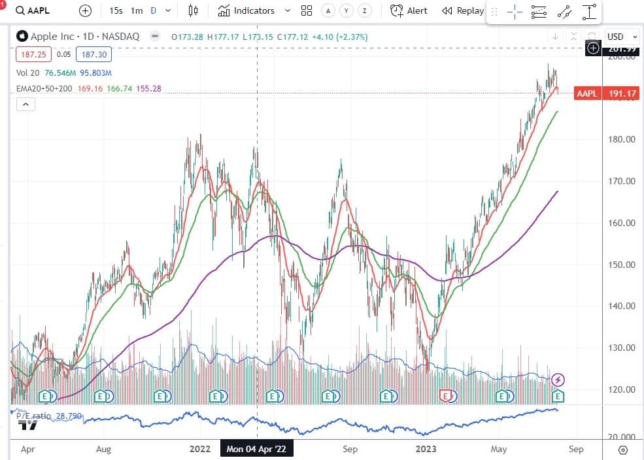
Task: Open chart settings gear on time axis
Action: tap(622, 450)
